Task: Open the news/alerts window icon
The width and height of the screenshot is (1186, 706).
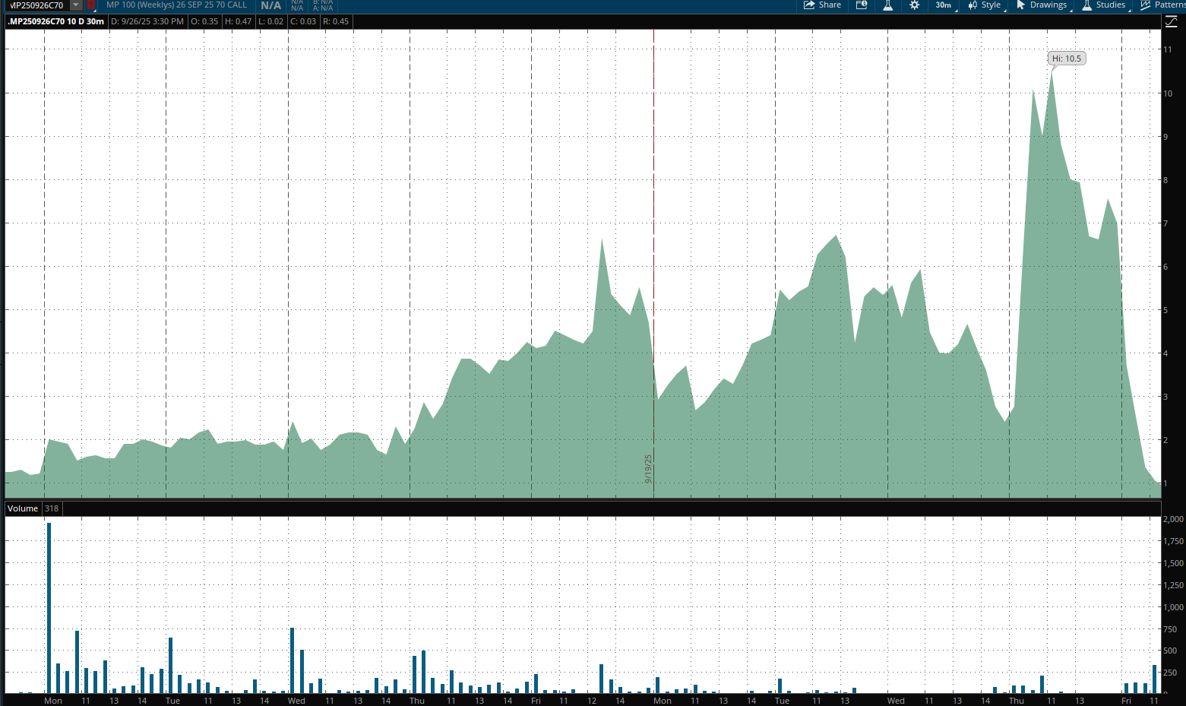Action: 862,5
